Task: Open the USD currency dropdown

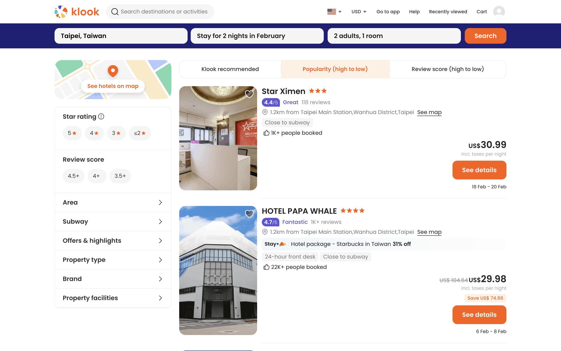Action: [x=359, y=12]
